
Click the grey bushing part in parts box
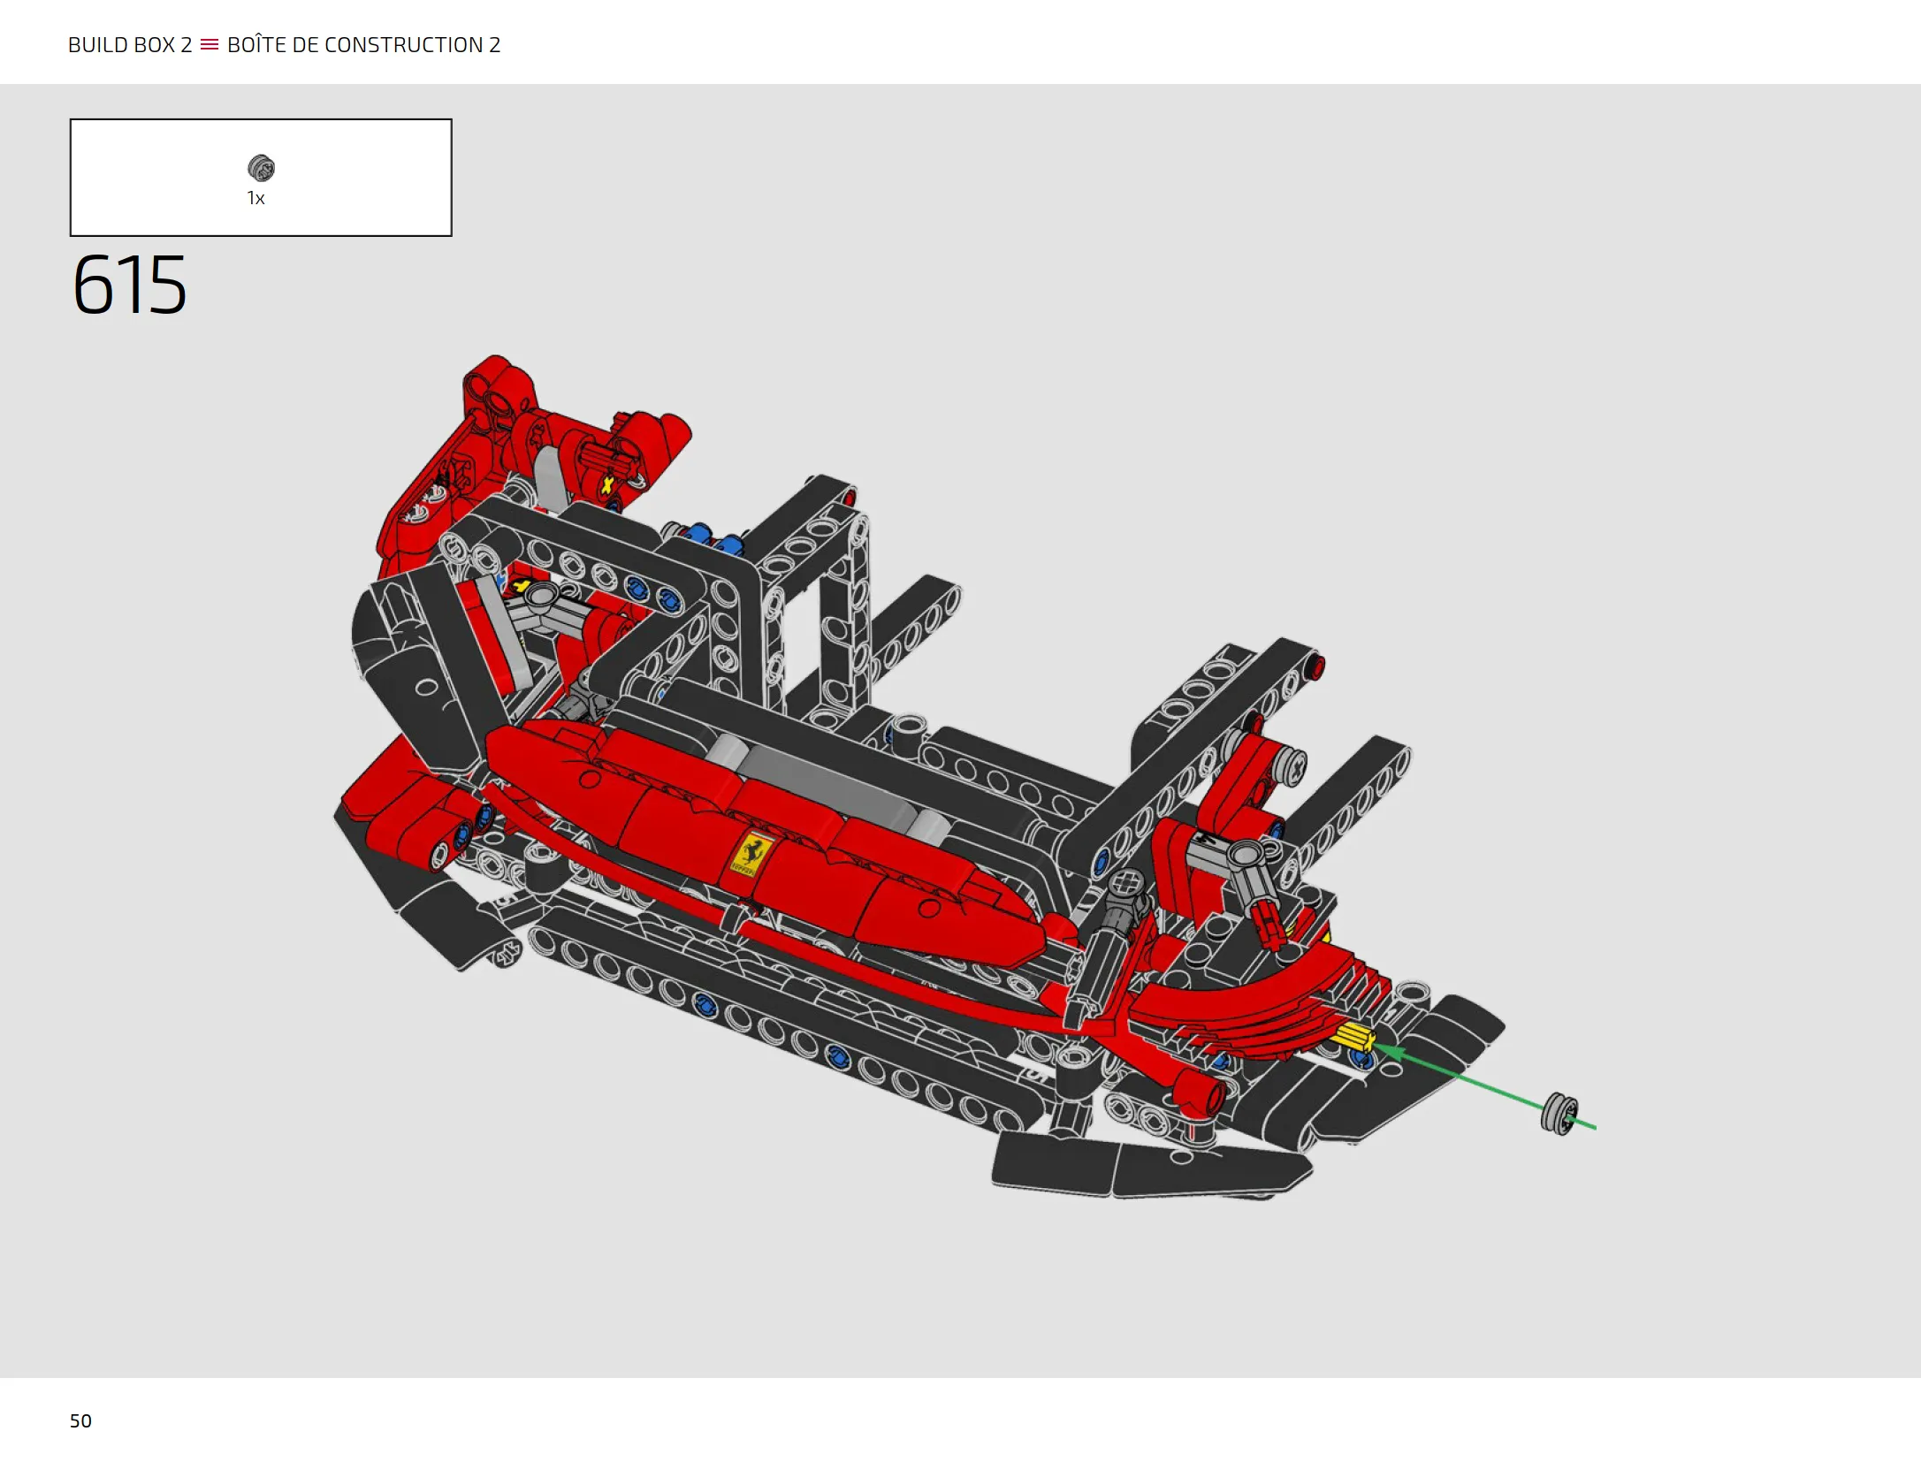pyautogui.click(x=261, y=168)
